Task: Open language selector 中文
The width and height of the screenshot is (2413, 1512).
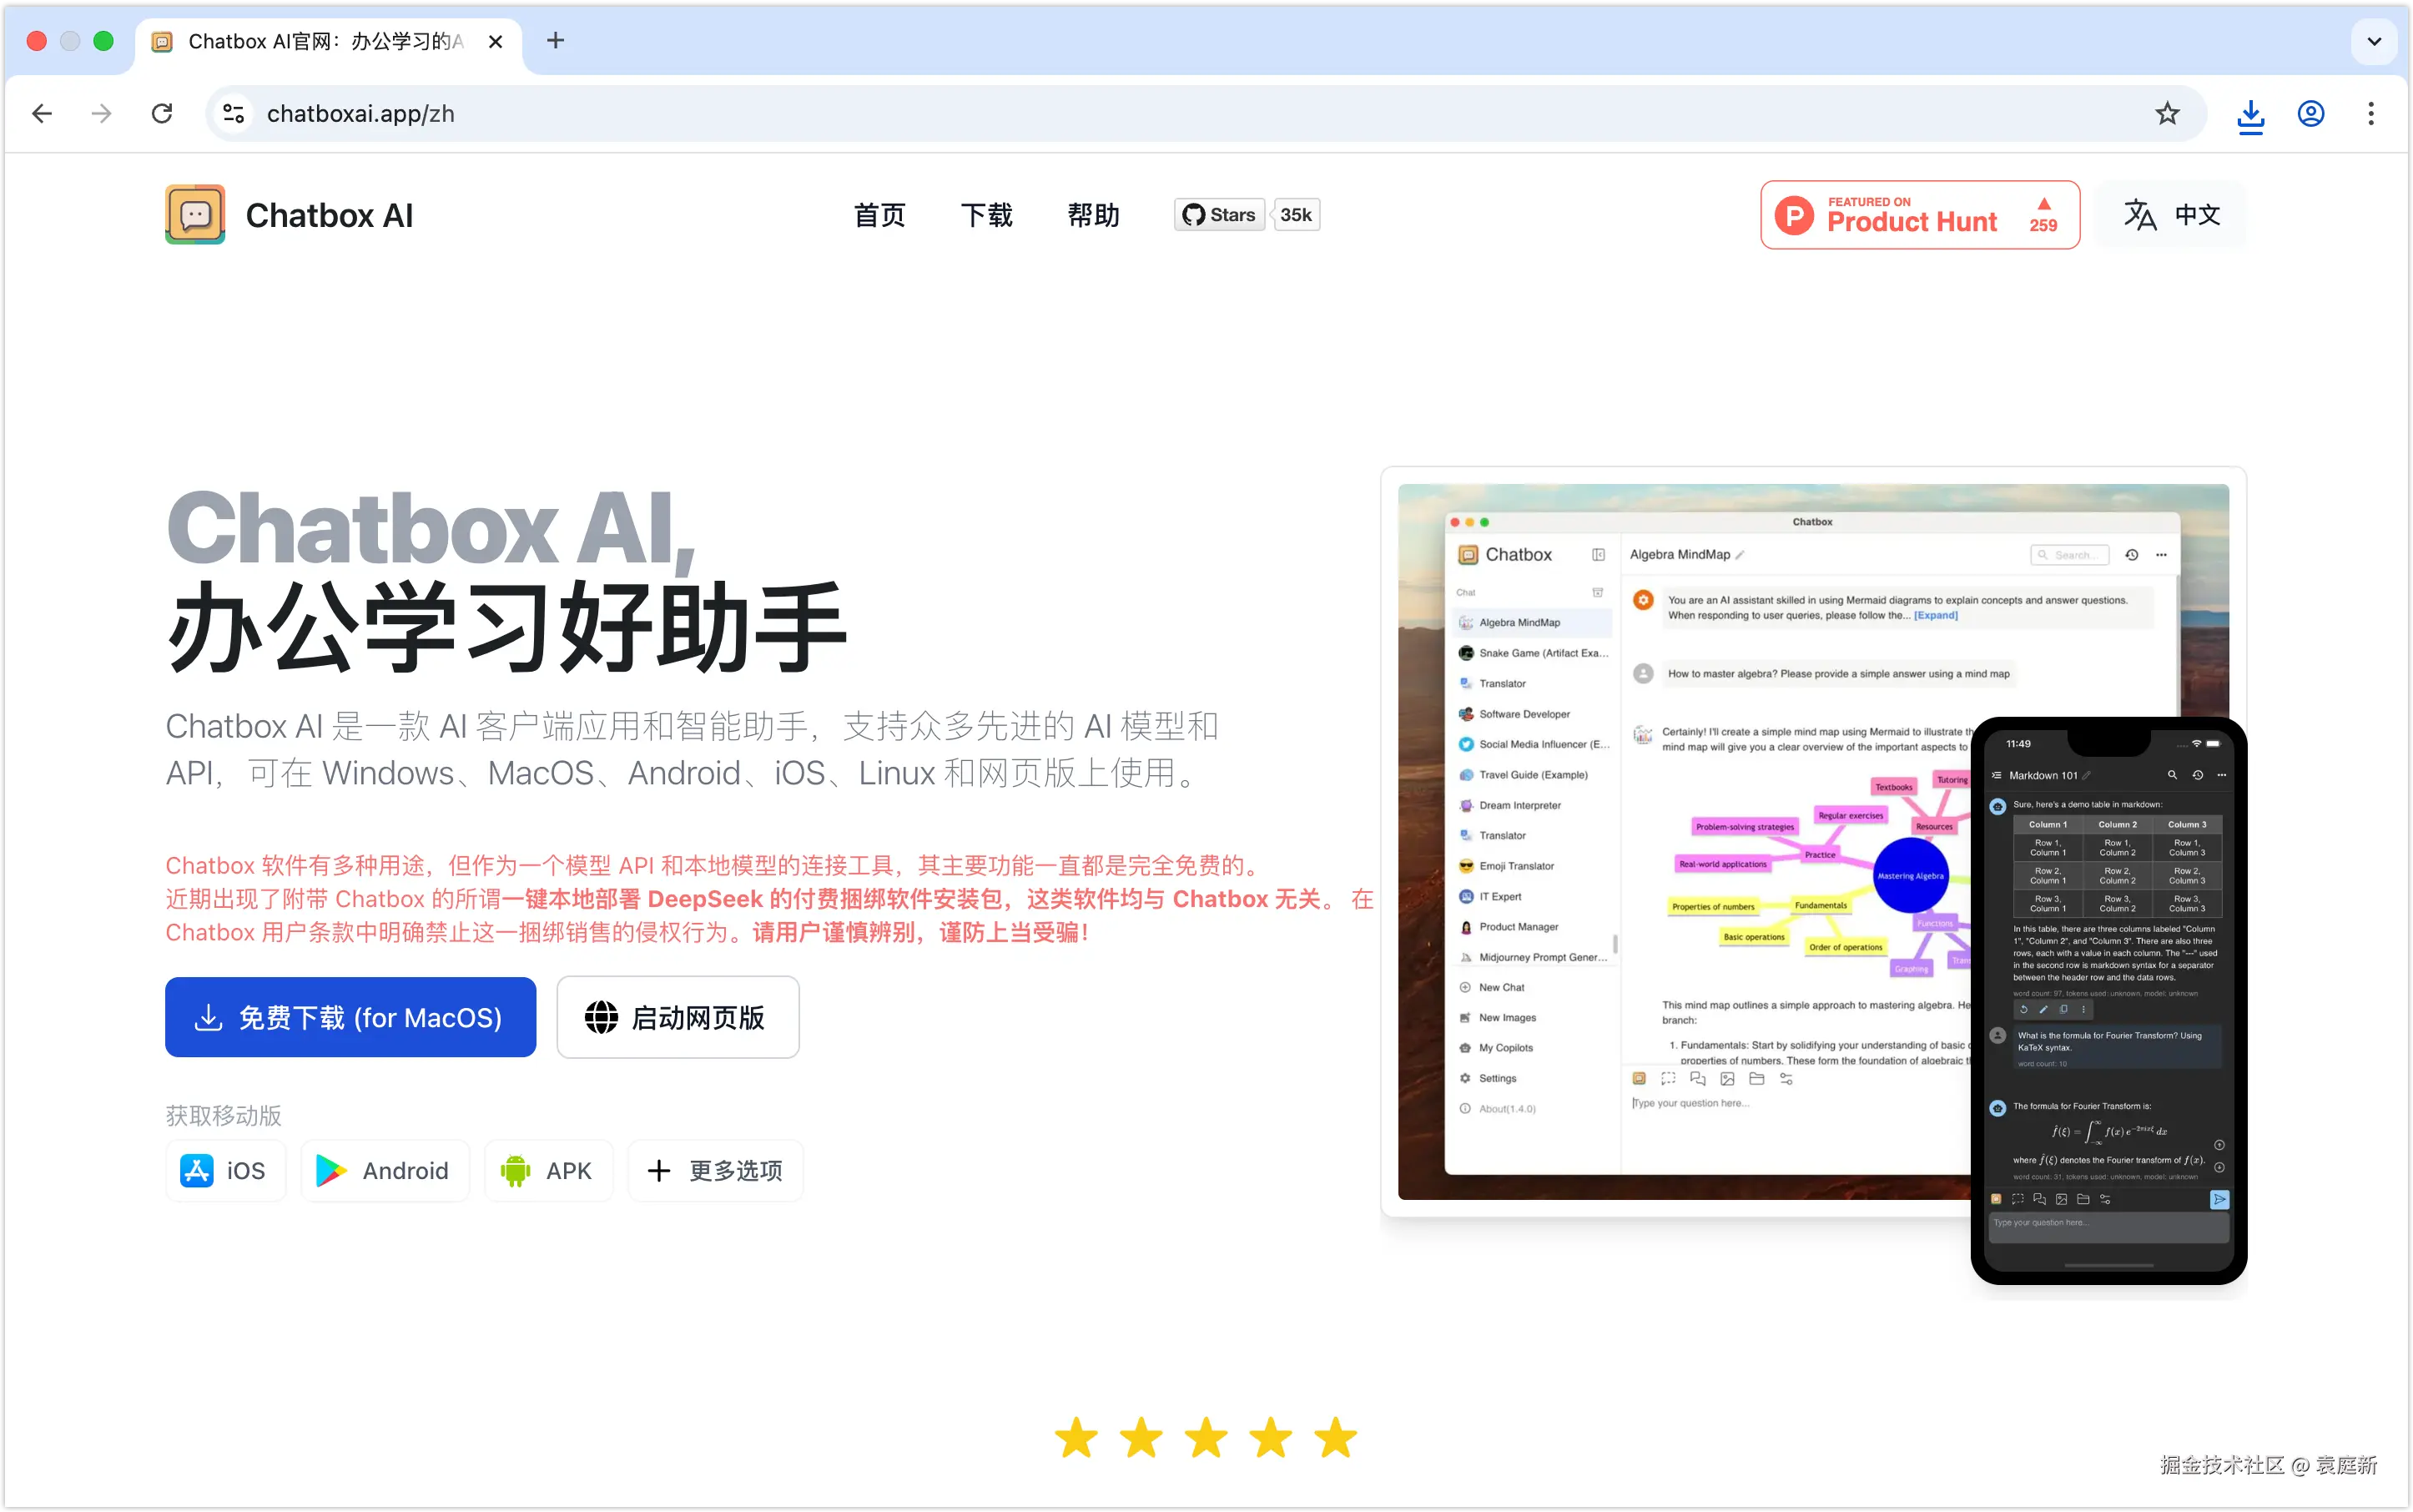Action: (x=2171, y=215)
